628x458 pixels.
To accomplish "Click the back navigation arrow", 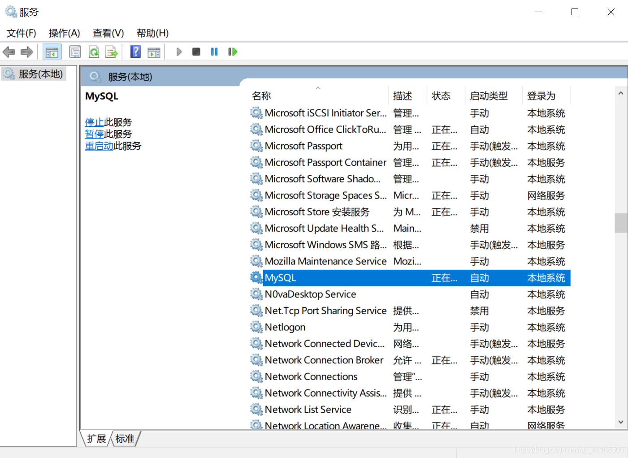I will 9,52.
